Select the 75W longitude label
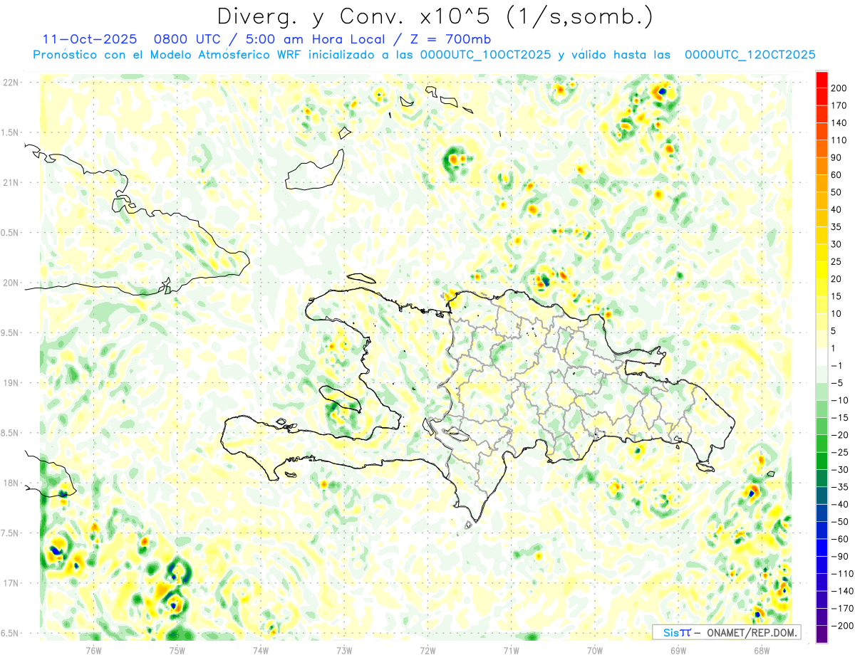 (177, 650)
